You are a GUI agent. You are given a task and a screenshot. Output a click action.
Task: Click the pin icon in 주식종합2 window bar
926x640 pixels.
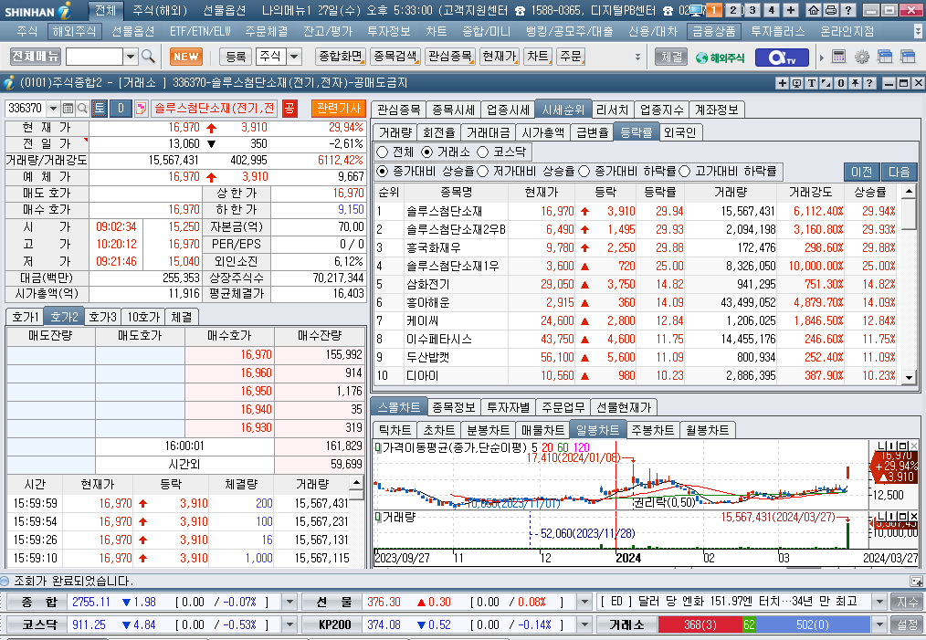coord(855,83)
